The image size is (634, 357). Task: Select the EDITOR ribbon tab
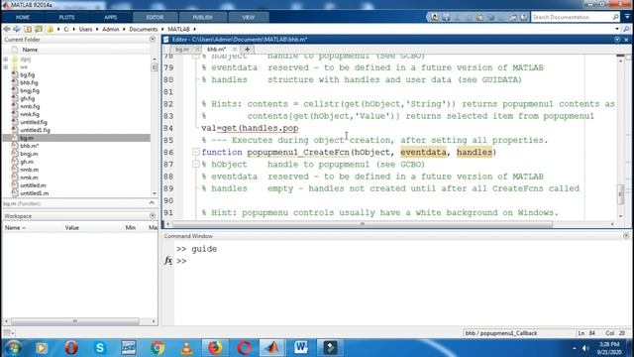(x=155, y=18)
